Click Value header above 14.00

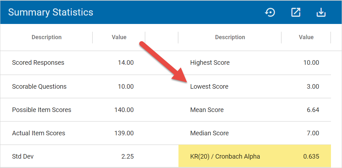[119, 37]
